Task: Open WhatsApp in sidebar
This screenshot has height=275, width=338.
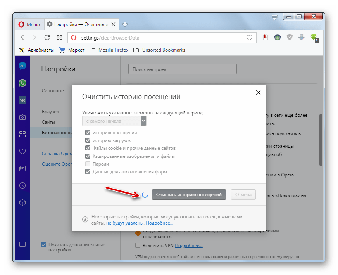Action: click(22, 83)
